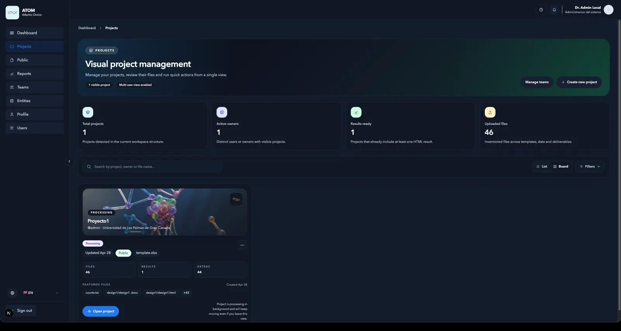Navigate to Teams in sidebar

tap(35, 87)
